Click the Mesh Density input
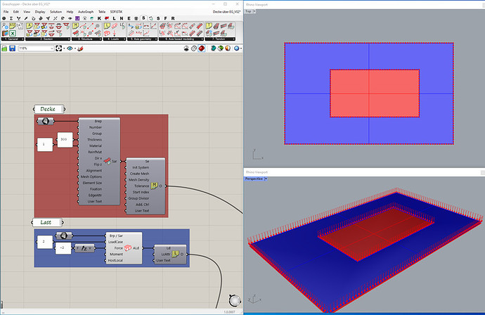 coord(139,180)
